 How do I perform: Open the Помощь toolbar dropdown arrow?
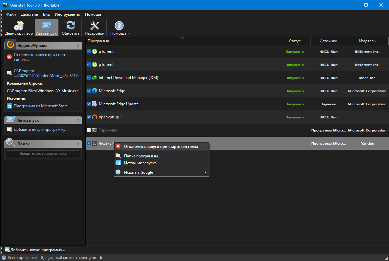click(128, 33)
